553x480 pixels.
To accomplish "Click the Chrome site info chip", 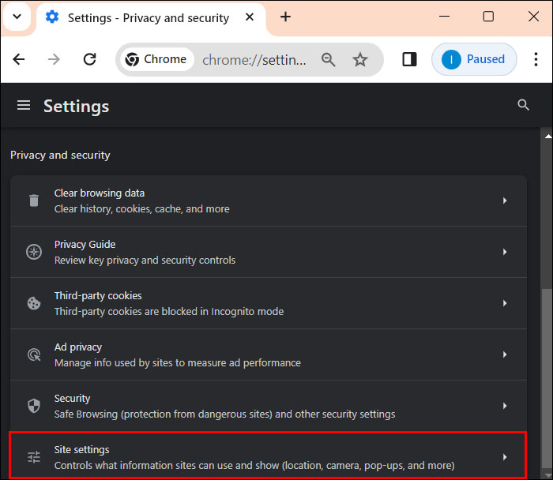I will (x=156, y=59).
